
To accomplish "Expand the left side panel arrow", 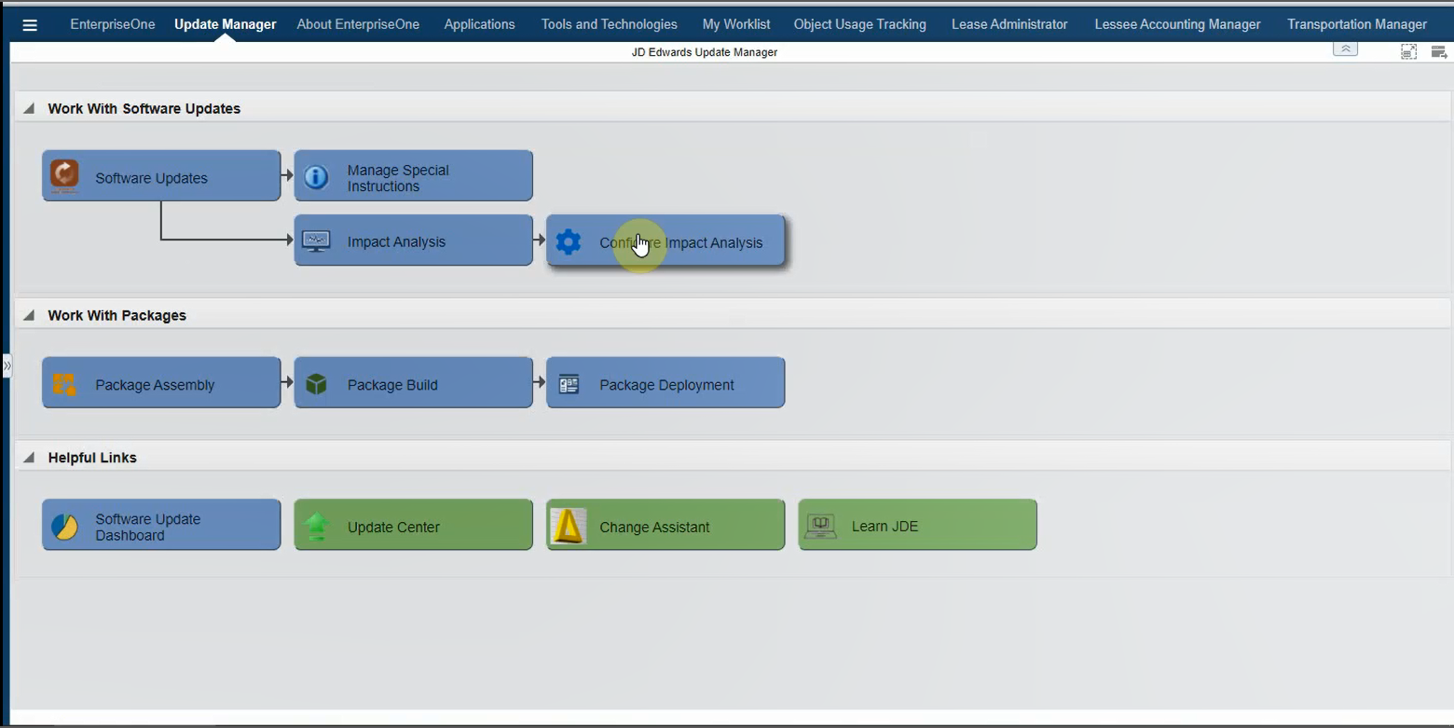I will [x=7, y=366].
